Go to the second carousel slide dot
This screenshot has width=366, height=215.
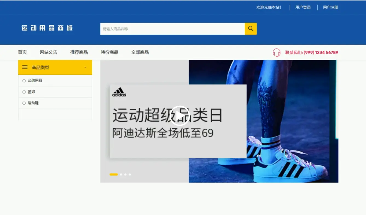tap(121, 174)
